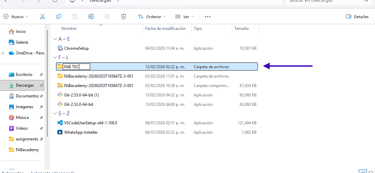Click the Descargas sidebar download arrow icon

[11, 85]
